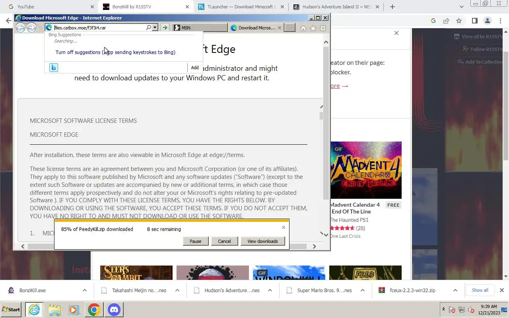Bookmark this page with the star icon
The height and width of the screenshot is (318, 509).
[459, 21]
